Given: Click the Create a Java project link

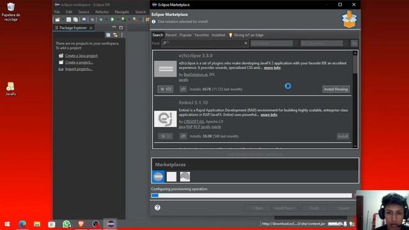Looking at the screenshot, I should pyautogui.click(x=81, y=56).
